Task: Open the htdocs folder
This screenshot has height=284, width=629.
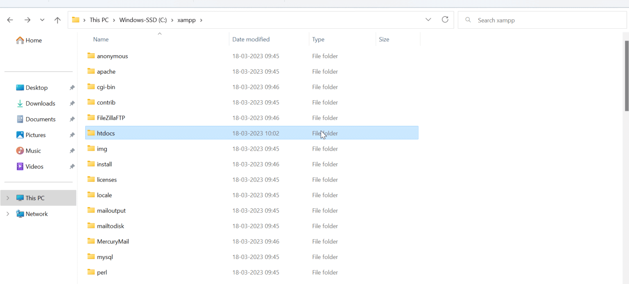Action: tap(106, 133)
